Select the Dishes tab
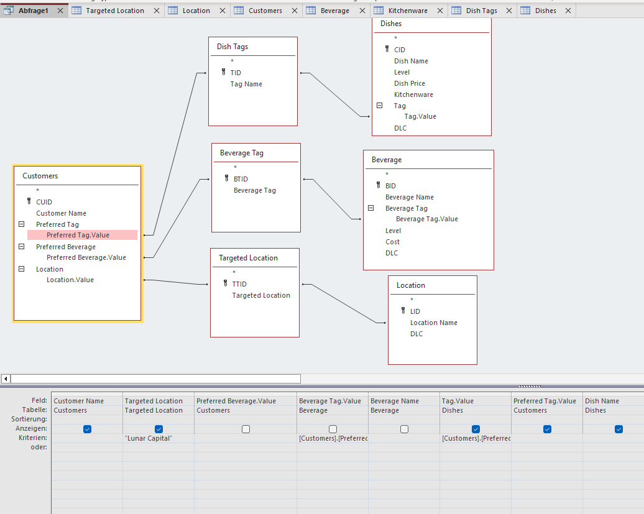644x514 pixels. (x=546, y=11)
